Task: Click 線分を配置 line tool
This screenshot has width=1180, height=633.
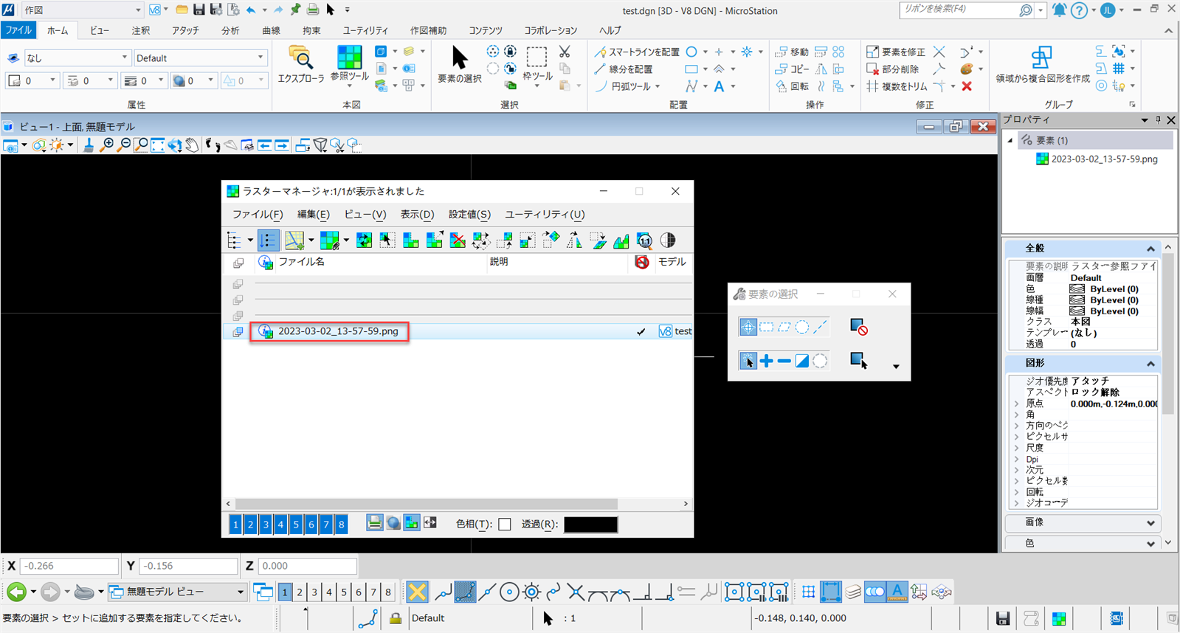Action: pyautogui.click(x=624, y=69)
